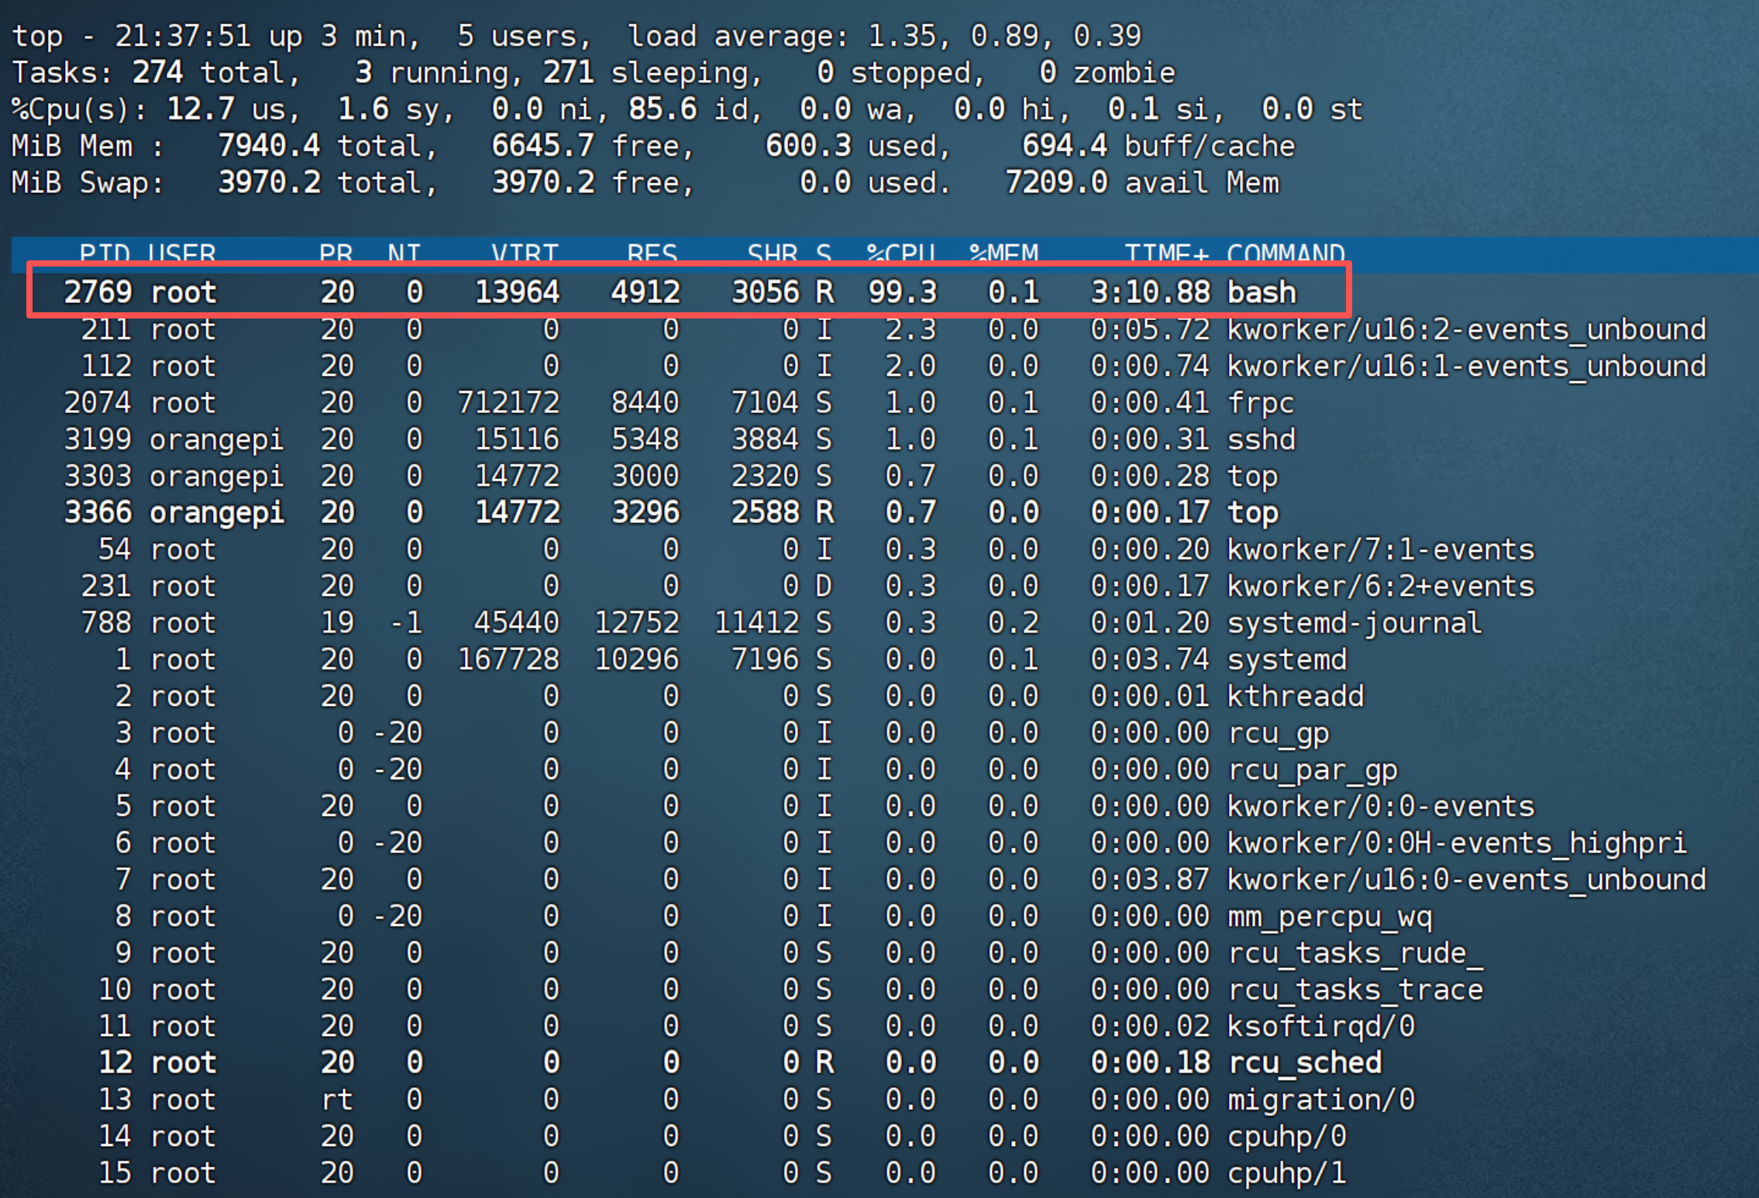Click the 167728 VIRT value of systemd
The height and width of the screenshot is (1198, 1759).
508,659
